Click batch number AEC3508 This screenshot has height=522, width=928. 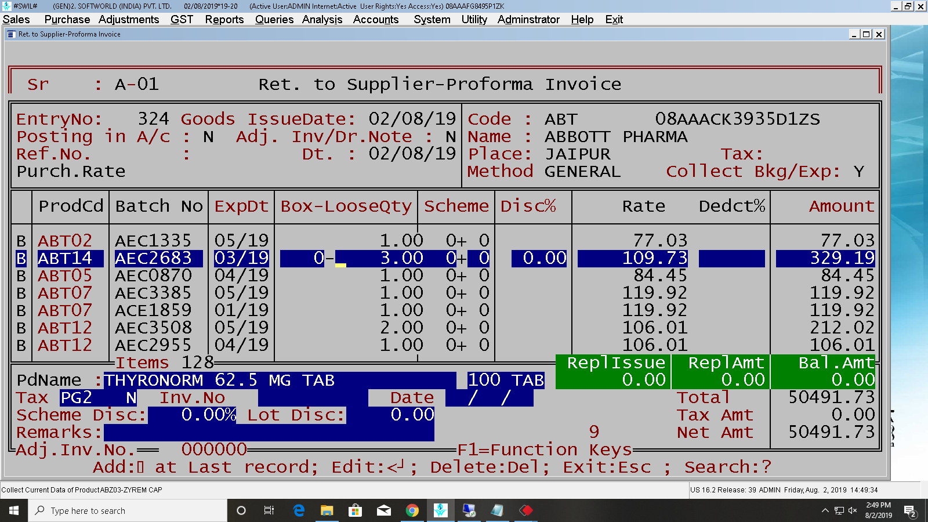tap(153, 328)
